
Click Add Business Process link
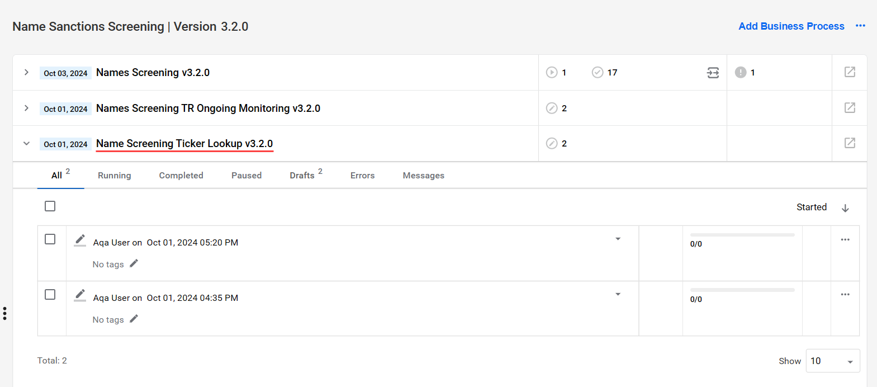tap(791, 26)
